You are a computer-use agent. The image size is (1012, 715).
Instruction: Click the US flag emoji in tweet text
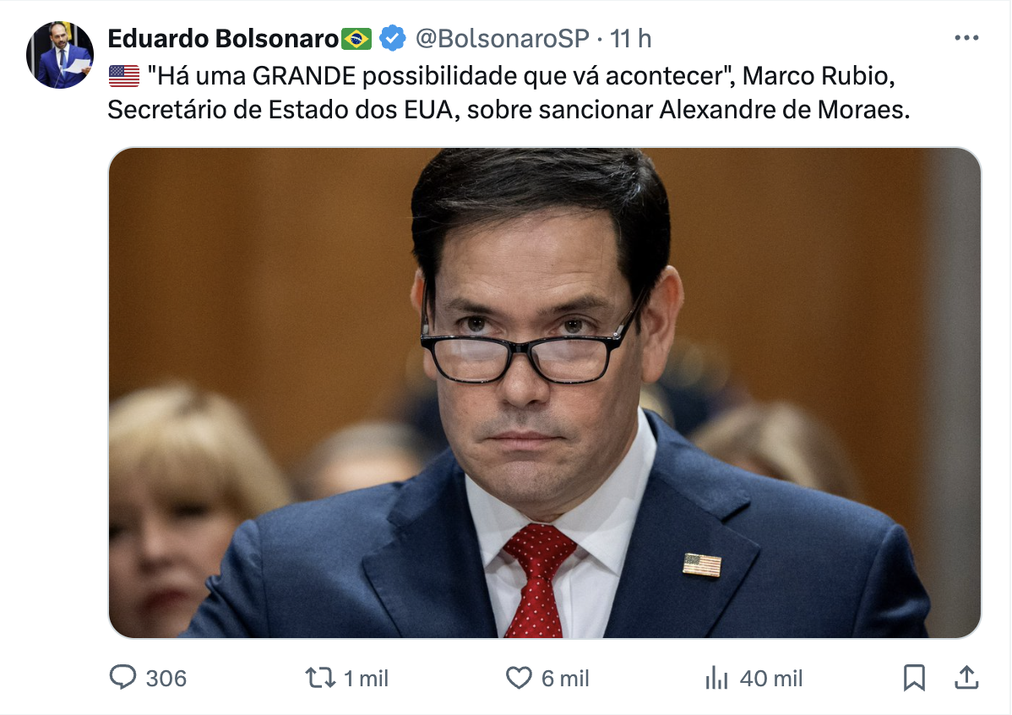(124, 76)
